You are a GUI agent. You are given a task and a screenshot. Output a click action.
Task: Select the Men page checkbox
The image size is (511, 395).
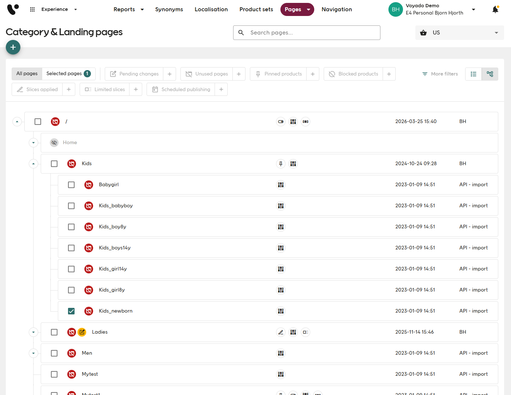pos(54,353)
